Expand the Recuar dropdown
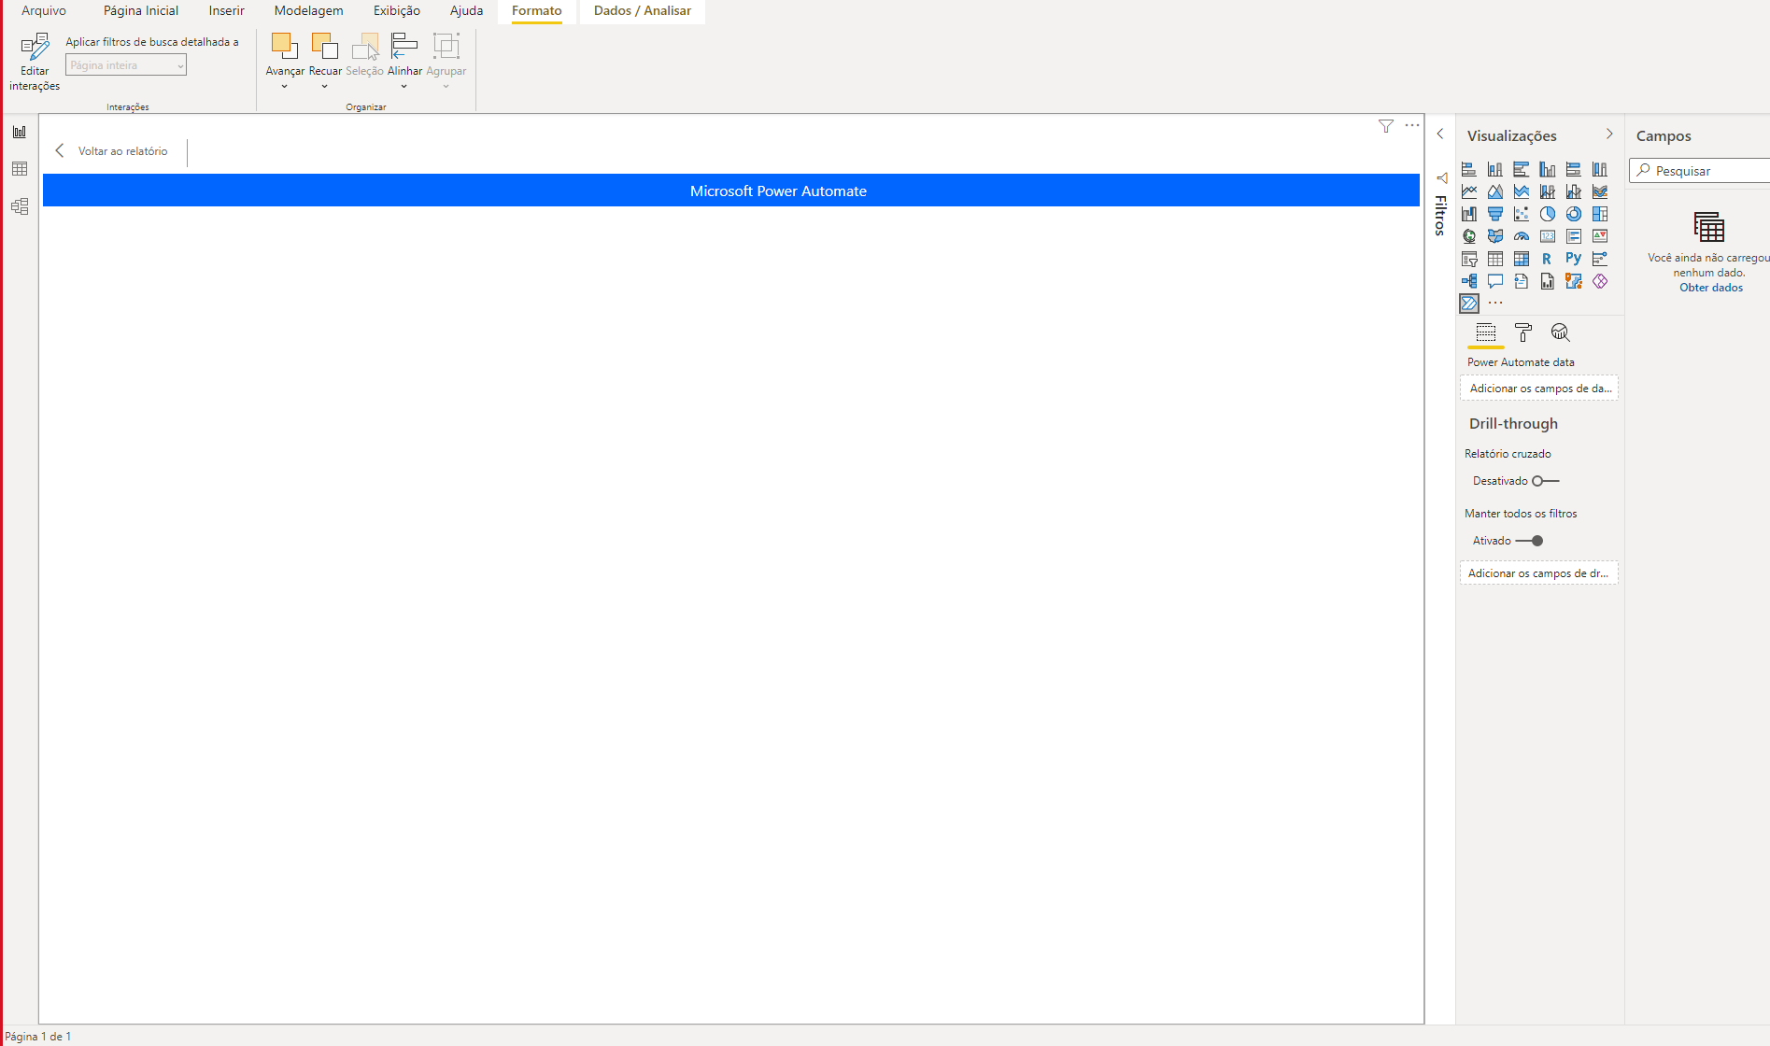 pyautogui.click(x=325, y=87)
